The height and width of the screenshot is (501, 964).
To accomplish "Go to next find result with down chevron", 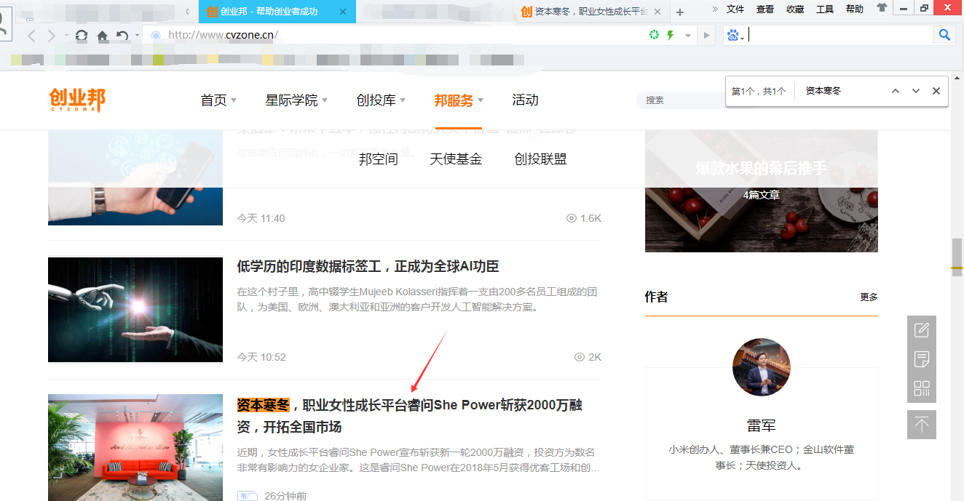I will click(916, 91).
